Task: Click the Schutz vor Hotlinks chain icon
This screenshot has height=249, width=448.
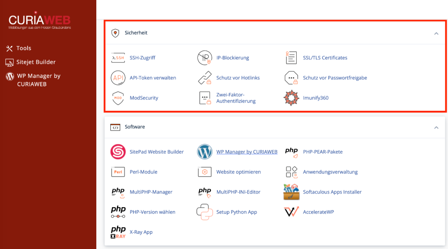Action: [x=205, y=78]
